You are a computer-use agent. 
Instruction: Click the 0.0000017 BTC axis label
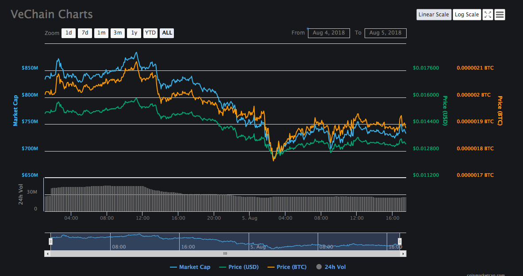475,175
